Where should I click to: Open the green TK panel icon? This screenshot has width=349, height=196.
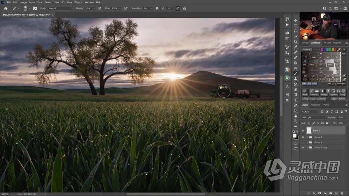(287, 78)
